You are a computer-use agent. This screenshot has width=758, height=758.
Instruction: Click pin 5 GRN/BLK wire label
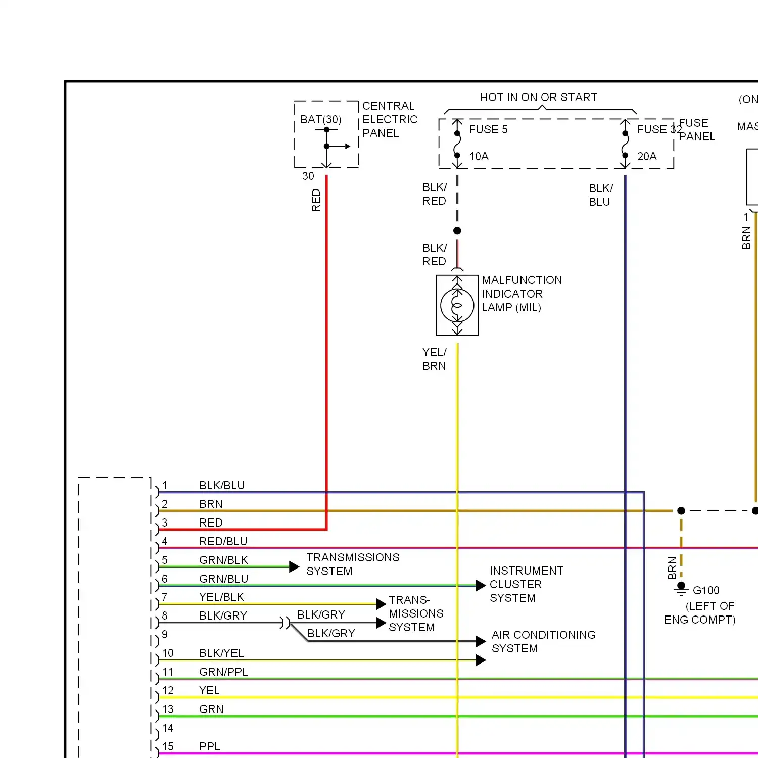223,560
